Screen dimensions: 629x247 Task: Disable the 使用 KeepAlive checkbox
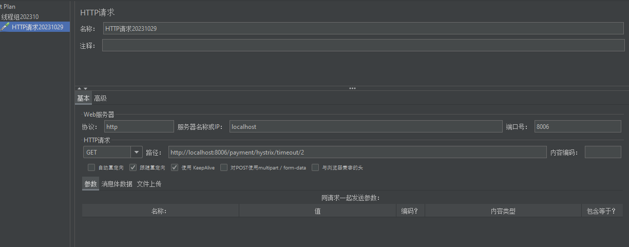coord(175,167)
